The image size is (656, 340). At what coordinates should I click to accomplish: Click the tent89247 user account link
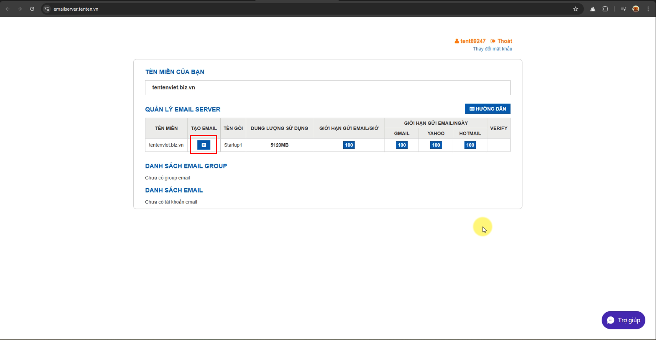[470, 41]
